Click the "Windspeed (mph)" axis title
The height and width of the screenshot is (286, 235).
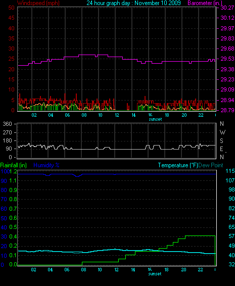point(38,3)
